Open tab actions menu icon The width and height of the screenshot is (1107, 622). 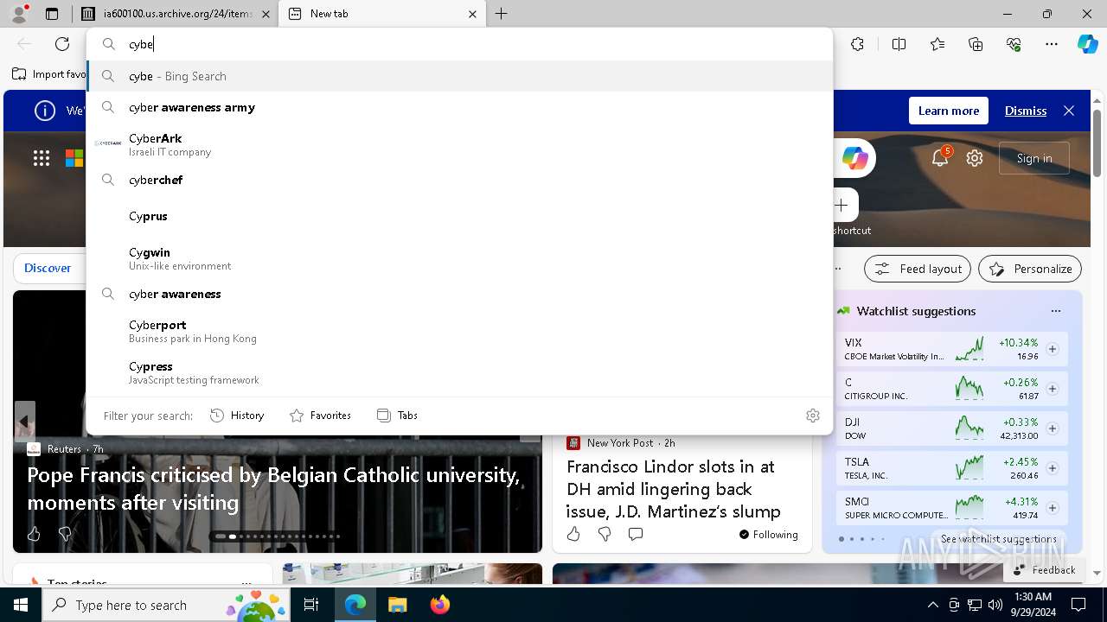click(52, 14)
